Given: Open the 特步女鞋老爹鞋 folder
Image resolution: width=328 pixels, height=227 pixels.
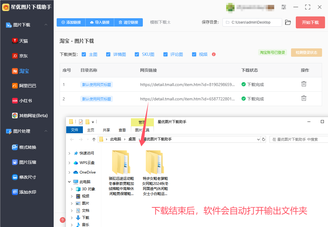Looking at the screenshot, I should pyautogui.click(x=155, y=173).
